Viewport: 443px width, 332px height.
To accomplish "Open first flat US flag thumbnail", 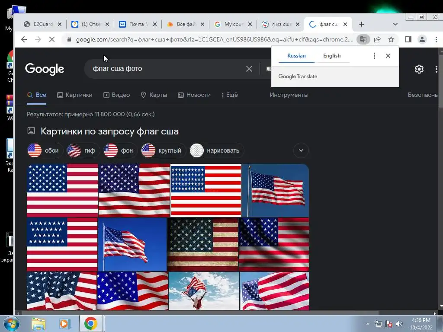I will (62, 190).
